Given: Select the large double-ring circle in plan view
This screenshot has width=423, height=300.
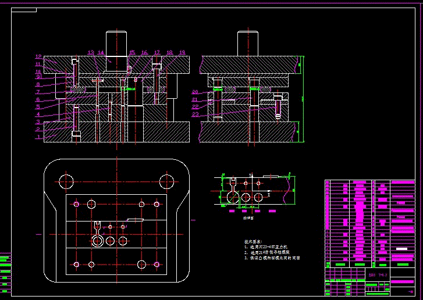Looking at the screenshot, I should (x=97, y=241).
